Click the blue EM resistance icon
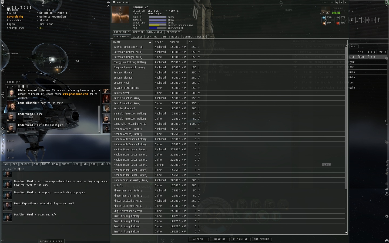Viewport: 389px width, 243px height. click(x=324, y=18)
